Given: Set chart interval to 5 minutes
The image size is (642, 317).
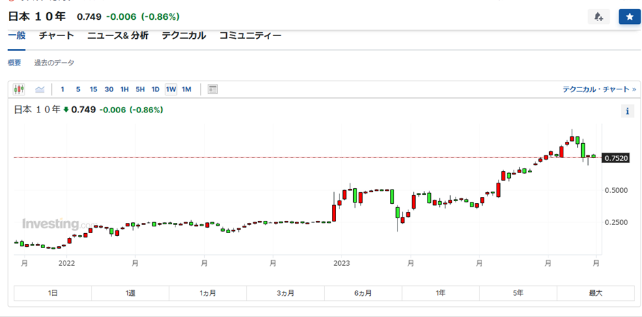Looking at the screenshot, I should (x=78, y=89).
